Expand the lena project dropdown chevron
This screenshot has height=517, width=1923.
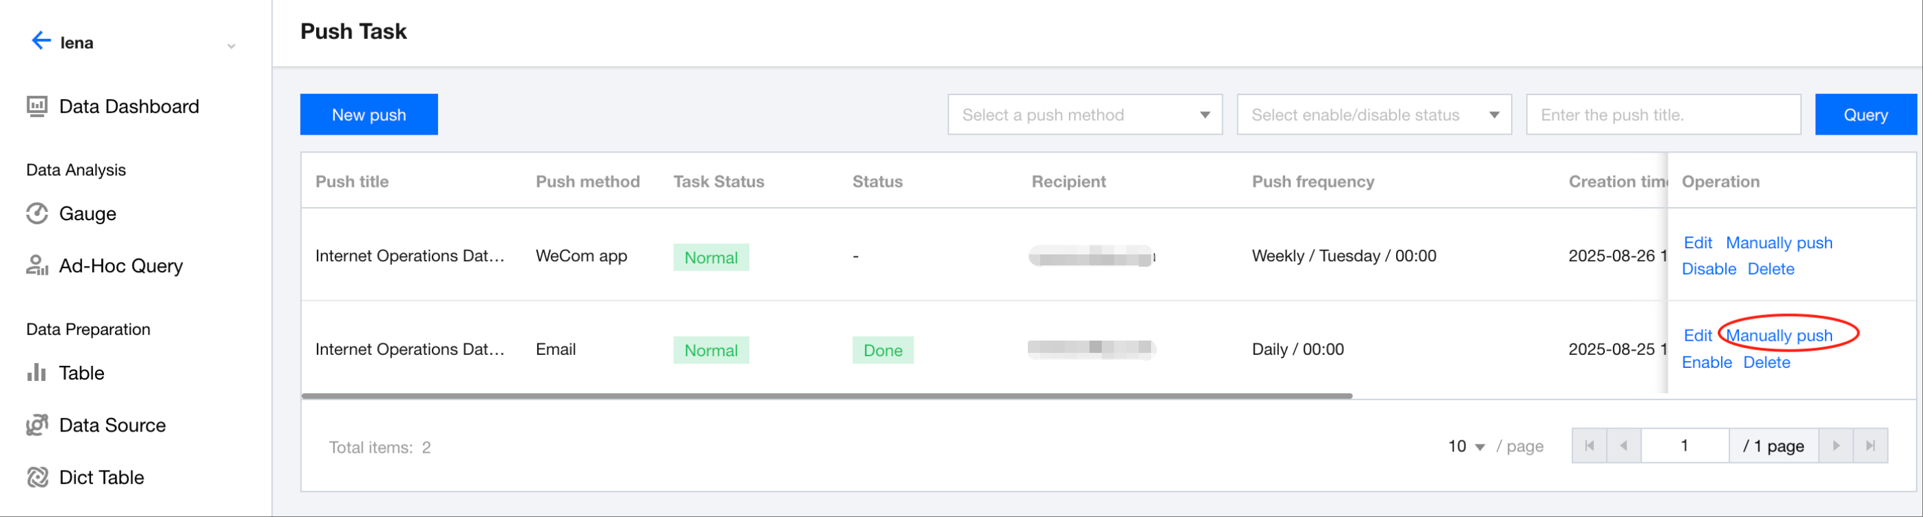coord(231,46)
